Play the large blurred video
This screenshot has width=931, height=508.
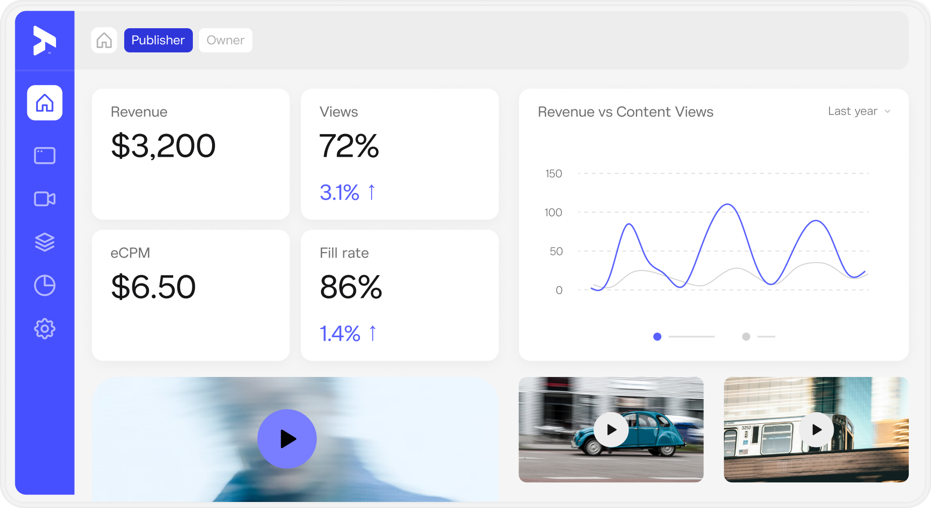coord(287,439)
